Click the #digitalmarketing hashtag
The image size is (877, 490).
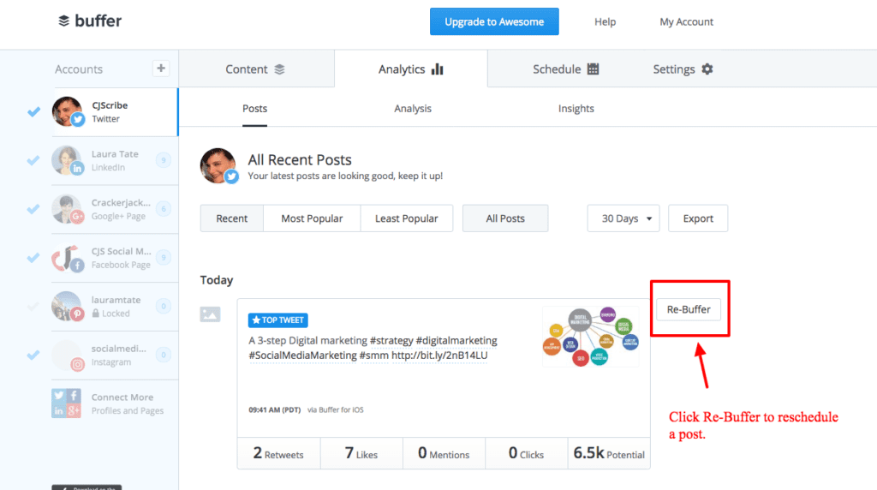coord(456,340)
